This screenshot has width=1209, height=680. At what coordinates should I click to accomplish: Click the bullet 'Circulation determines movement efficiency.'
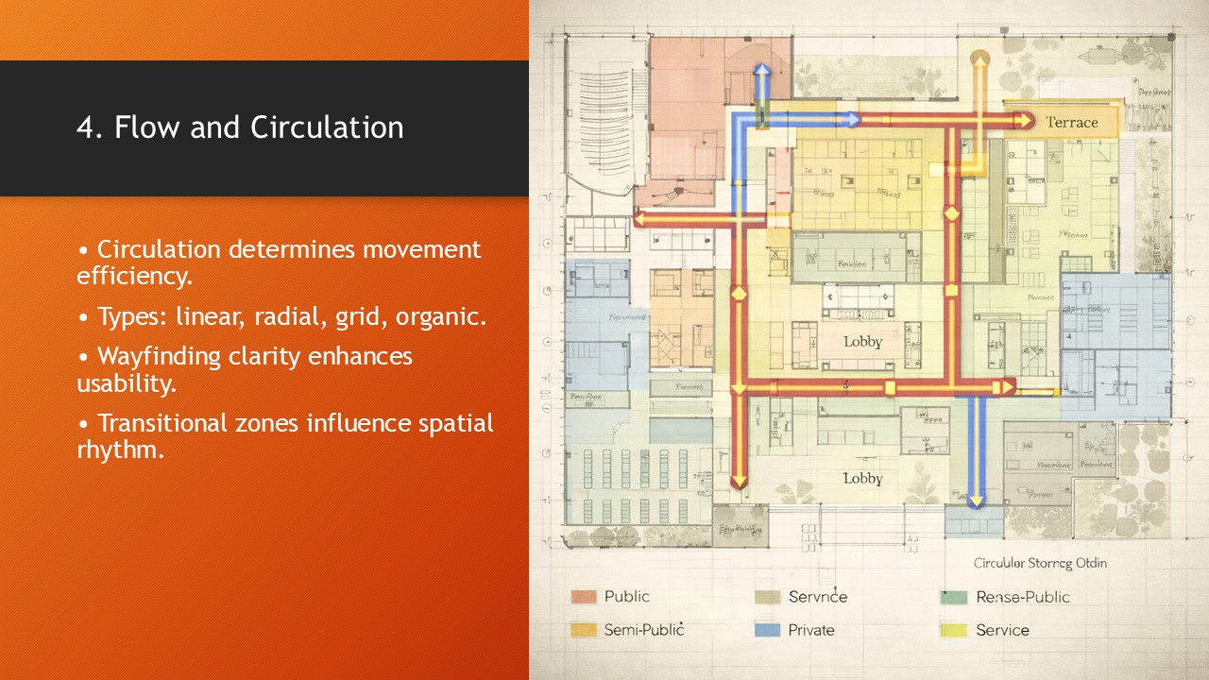pos(279,263)
